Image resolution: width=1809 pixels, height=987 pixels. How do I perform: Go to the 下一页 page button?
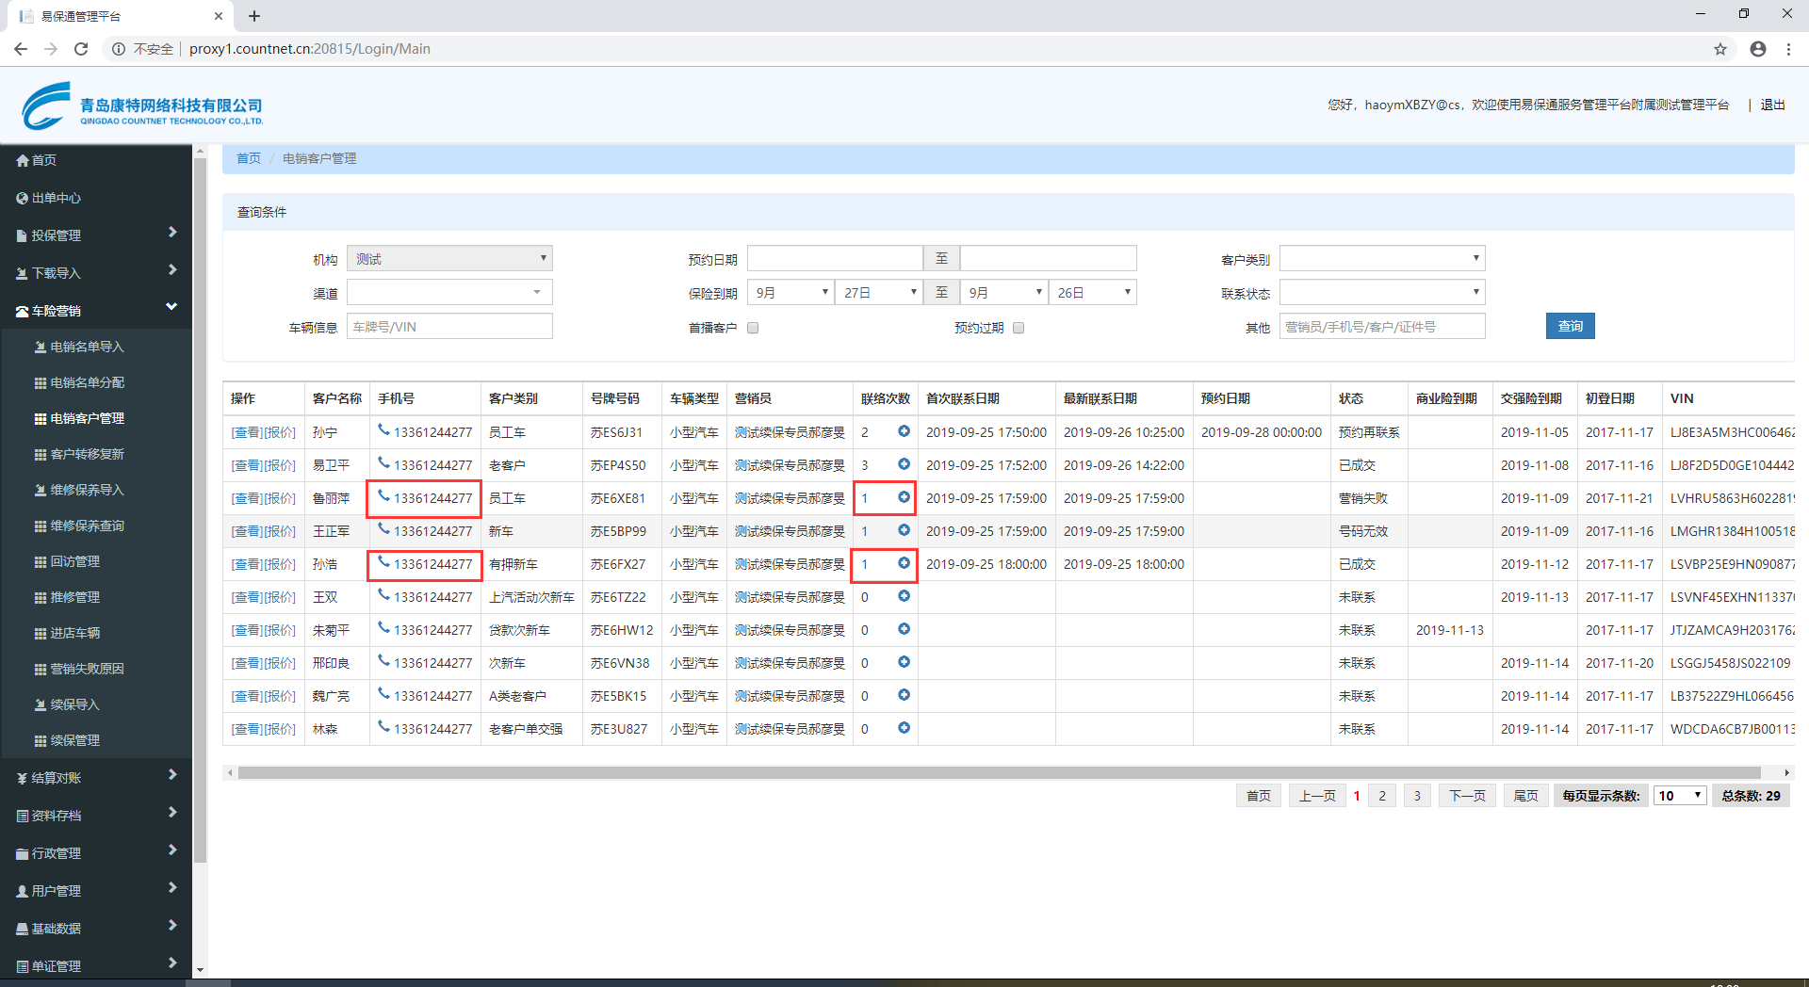point(1467,796)
